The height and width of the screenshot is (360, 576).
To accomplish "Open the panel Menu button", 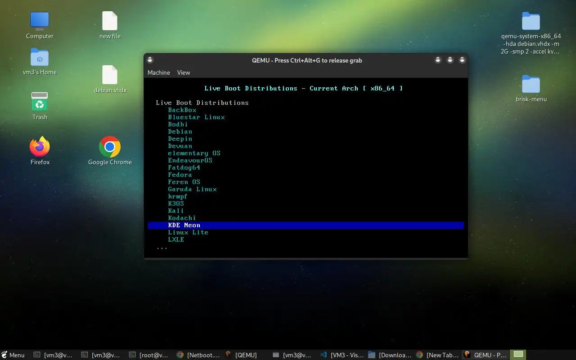I will [13, 355].
